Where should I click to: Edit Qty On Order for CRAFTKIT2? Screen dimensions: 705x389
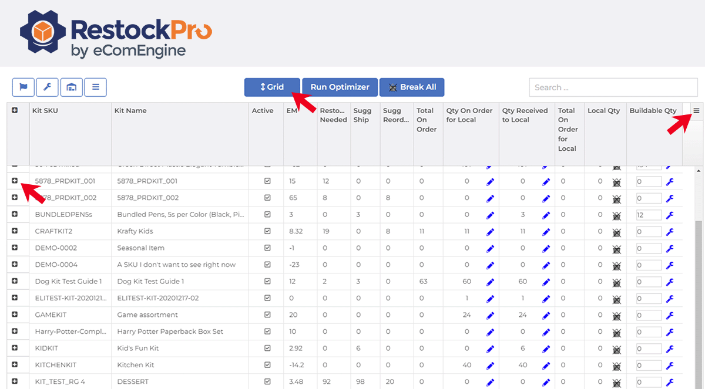[x=490, y=232]
